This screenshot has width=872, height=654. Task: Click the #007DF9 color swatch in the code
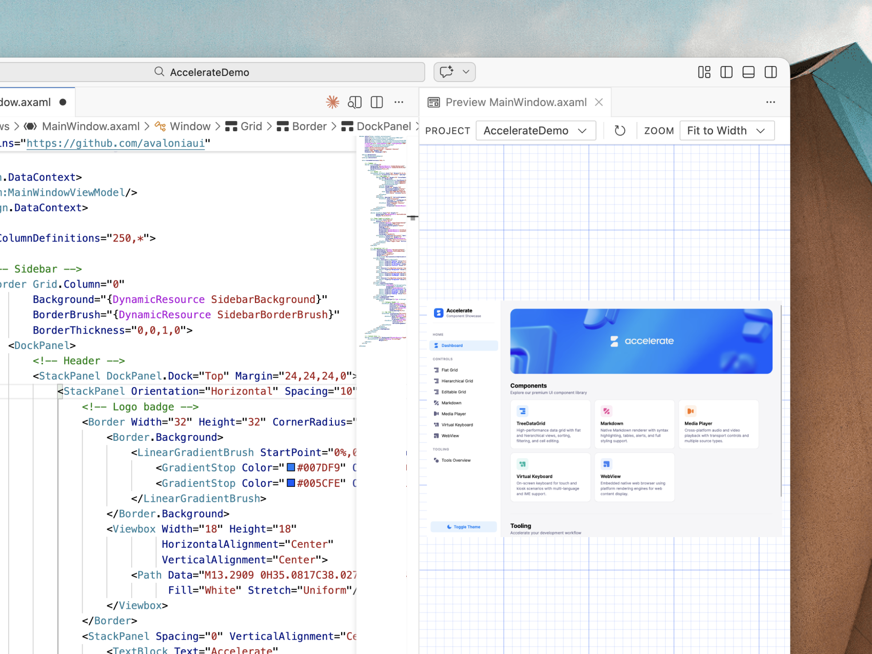click(x=290, y=467)
